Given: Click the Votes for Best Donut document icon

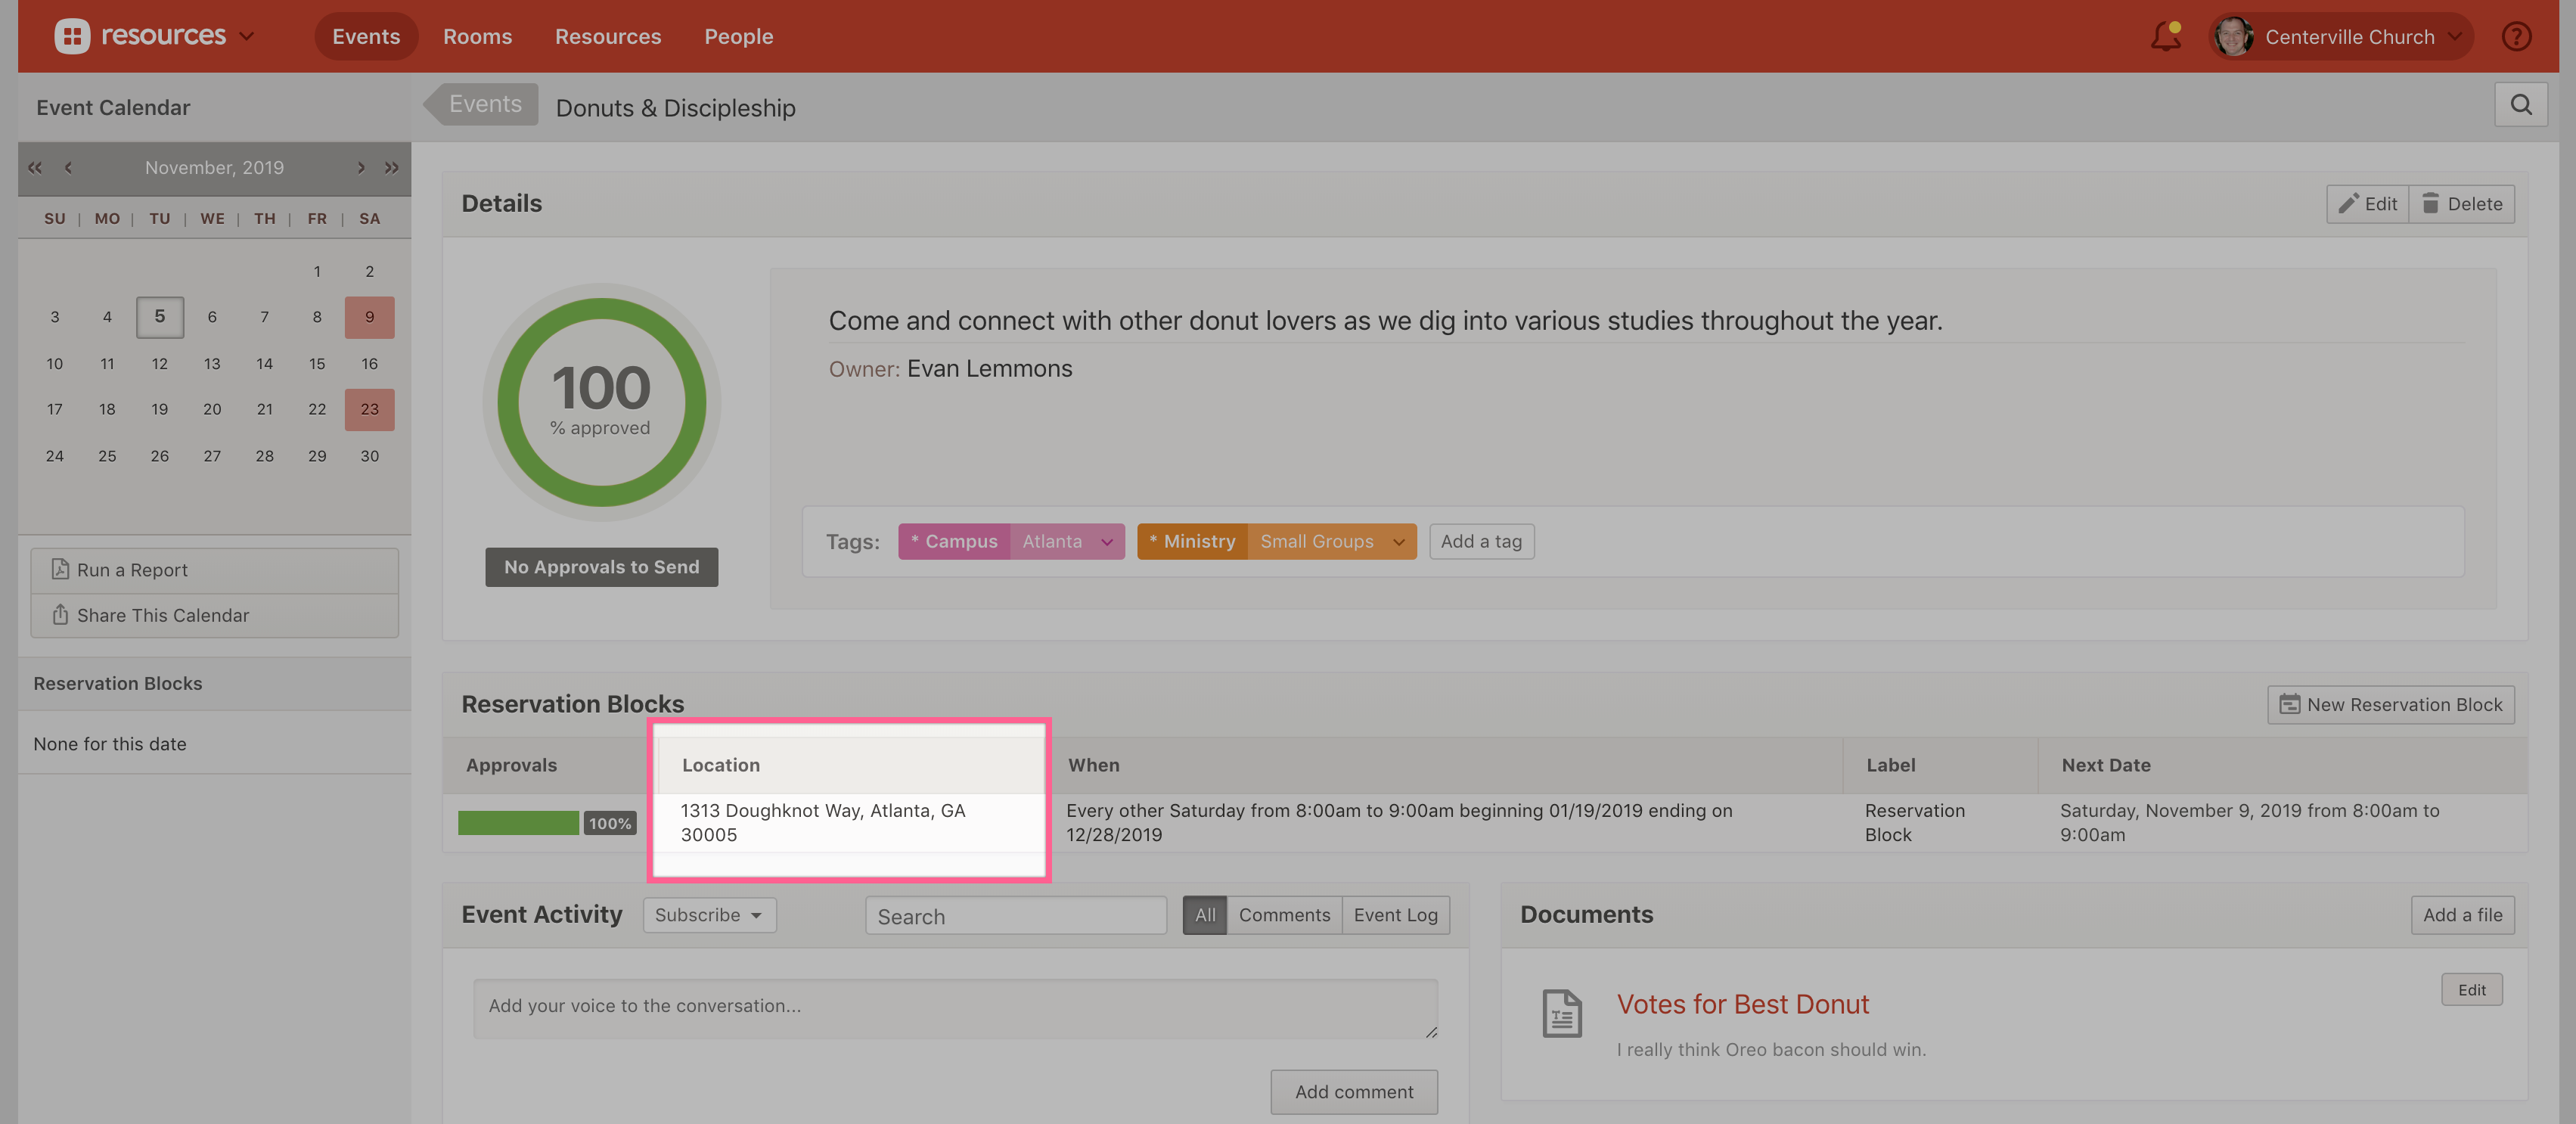Looking at the screenshot, I should click(1561, 1013).
